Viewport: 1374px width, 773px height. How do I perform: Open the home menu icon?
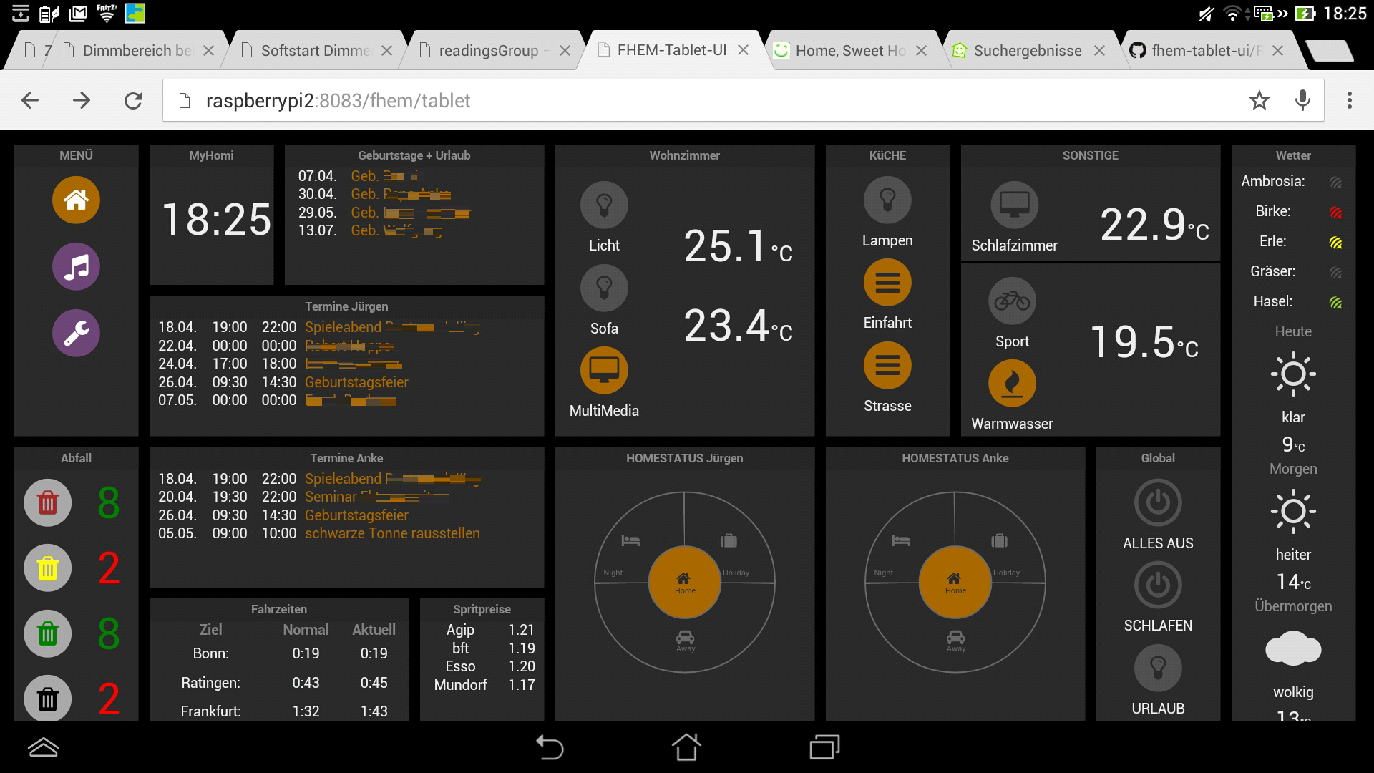coord(76,200)
